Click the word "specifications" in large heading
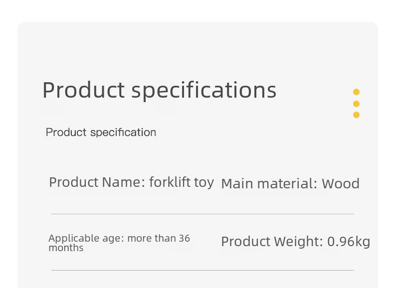This screenshot has height=288, width=394. 204,90
